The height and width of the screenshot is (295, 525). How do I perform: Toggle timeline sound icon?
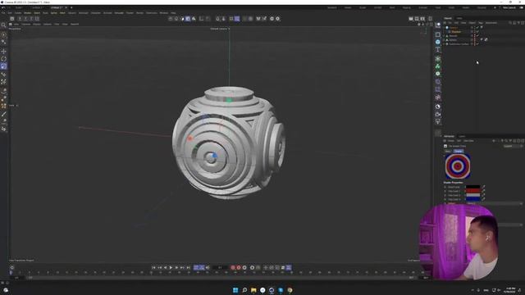(208, 268)
